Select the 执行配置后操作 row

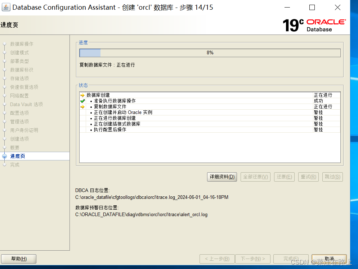pyautogui.click(x=210, y=129)
